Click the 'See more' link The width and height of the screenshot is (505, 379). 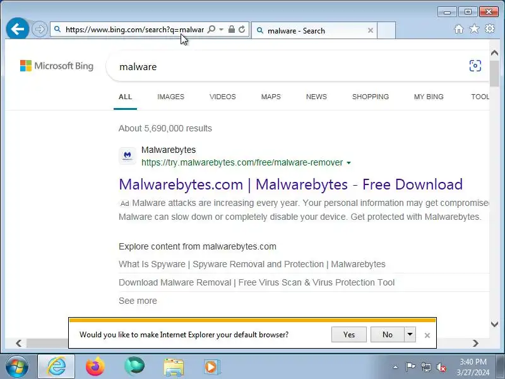138,301
